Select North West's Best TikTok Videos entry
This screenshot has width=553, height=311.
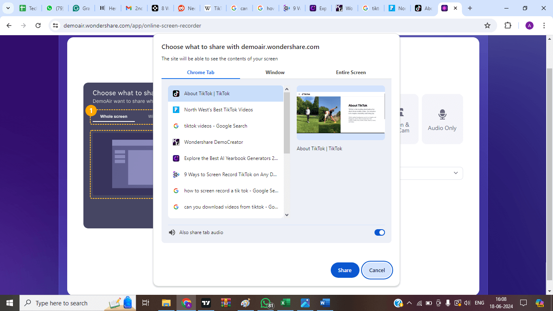point(225,110)
